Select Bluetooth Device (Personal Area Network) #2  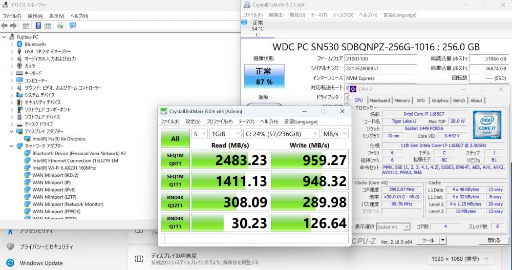[x=79, y=153]
